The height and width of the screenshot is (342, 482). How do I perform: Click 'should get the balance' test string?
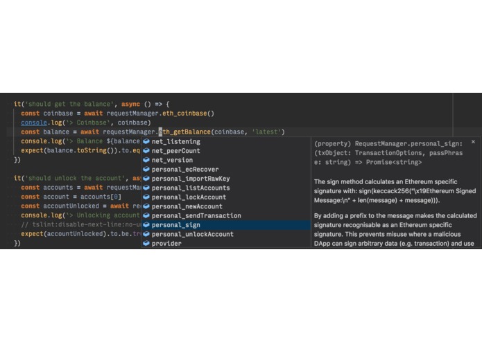tap(69, 104)
